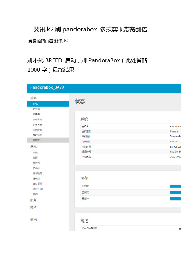Open 防火墙 status page in sidebar
The height and width of the screenshot is (257, 181).
tap(36, 109)
